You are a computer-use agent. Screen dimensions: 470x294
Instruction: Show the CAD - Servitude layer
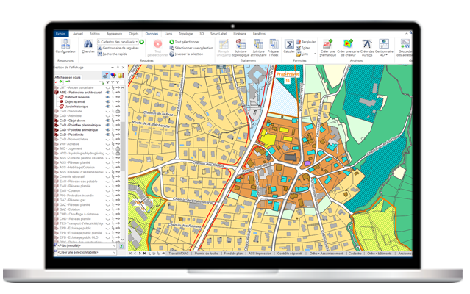click(x=108, y=111)
